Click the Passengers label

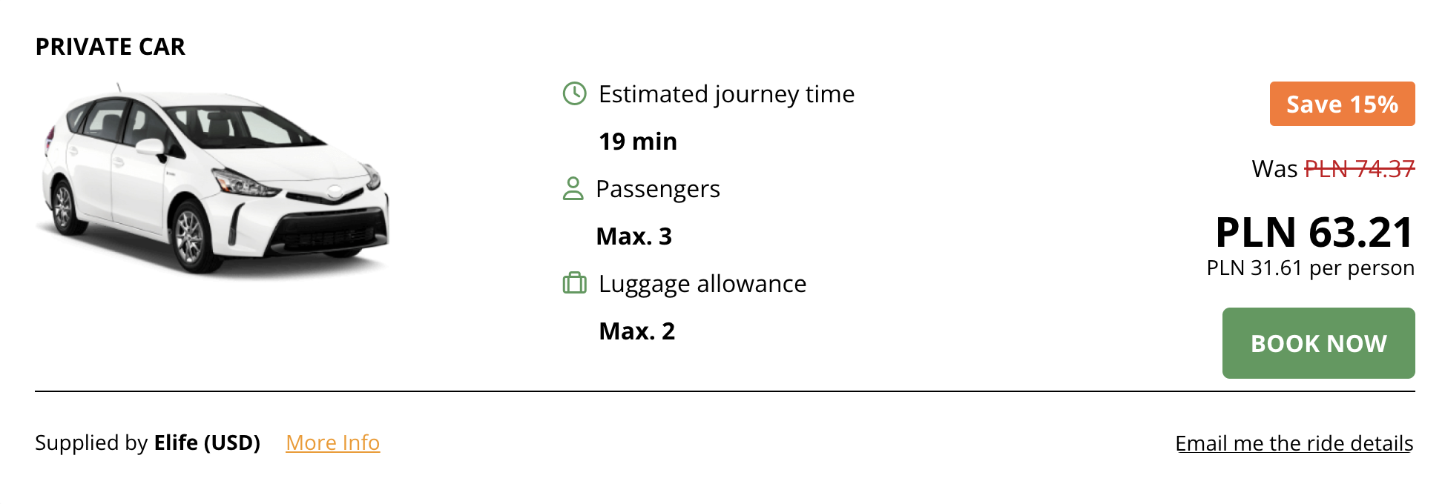pyautogui.click(x=657, y=189)
